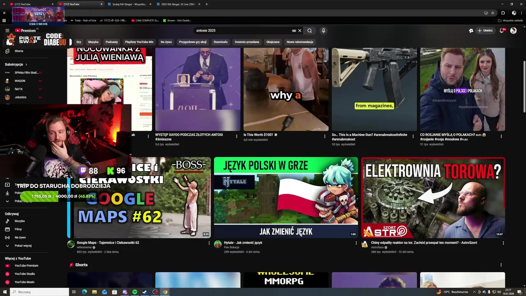Expand Pokaż więcej under Odkrywaj
This screenshot has height=296, width=526.
point(23,246)
